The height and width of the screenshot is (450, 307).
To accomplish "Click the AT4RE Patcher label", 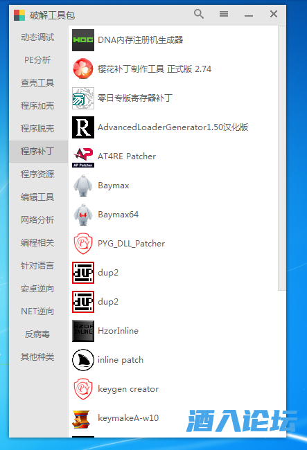I will [x=127, y=156].
